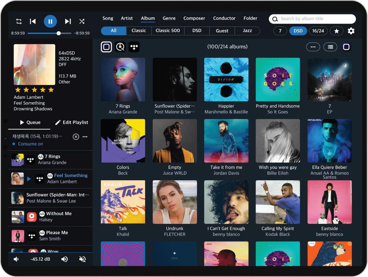This screenshot has height=277, width=368.
Task: Click the album title search field
Action: point(312,19)
